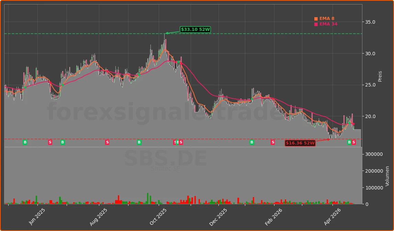Select the S sell marker in August 2025
The image size is (394, 231).
pos(107,142)
